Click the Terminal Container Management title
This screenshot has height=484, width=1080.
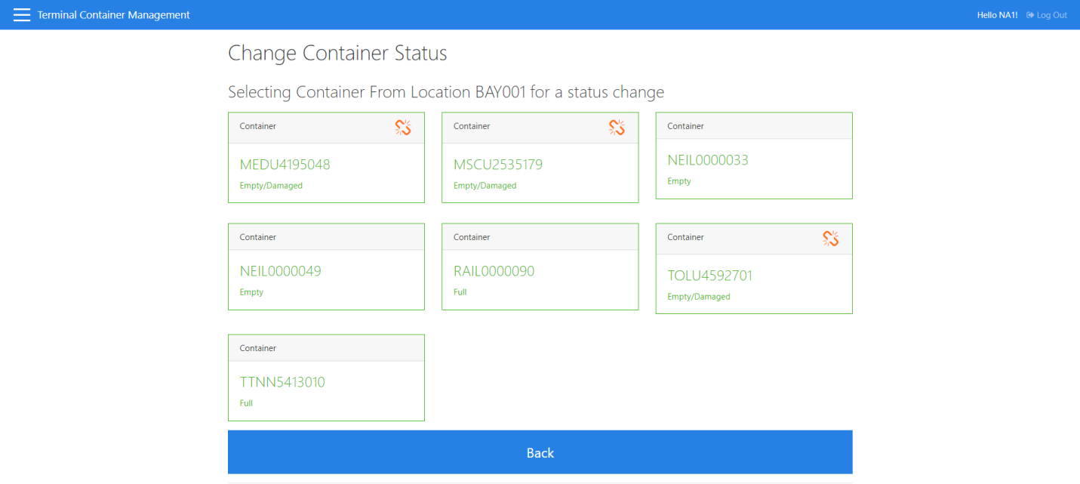[x=114, y=15]
